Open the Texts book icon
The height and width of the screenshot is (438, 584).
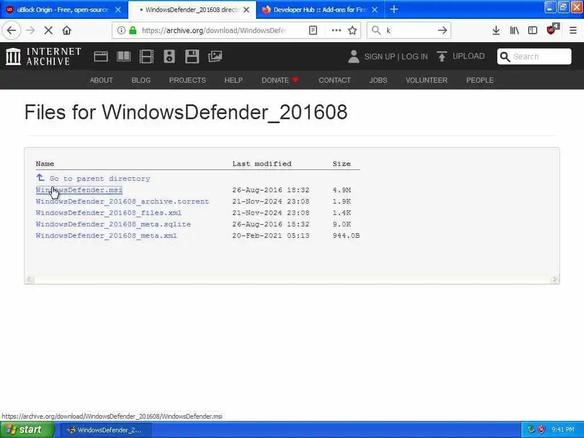pos(124,56)
